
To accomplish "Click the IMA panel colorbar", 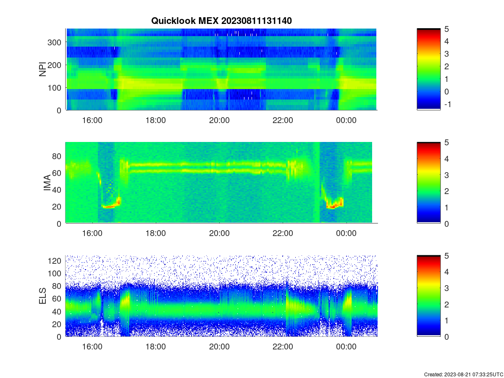I will tap(428, 183).
